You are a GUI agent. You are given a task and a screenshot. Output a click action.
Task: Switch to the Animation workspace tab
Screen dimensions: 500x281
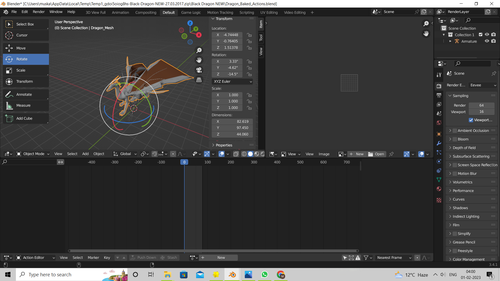click(x=120, y=12)
